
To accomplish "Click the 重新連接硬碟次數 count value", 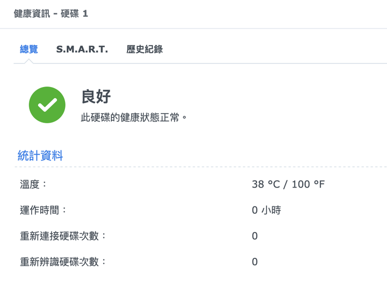I will pyautogui.click(x=255, y=236).
